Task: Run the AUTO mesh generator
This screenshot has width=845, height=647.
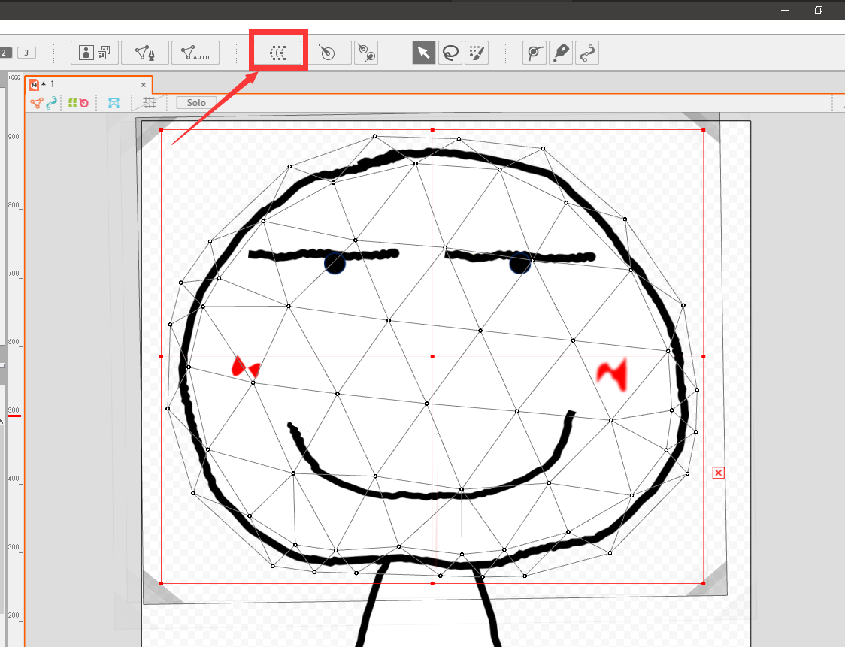Action: (195, 53)
